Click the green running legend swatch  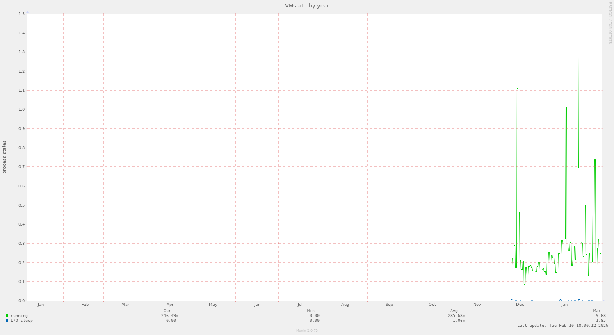tap(7, 316)
